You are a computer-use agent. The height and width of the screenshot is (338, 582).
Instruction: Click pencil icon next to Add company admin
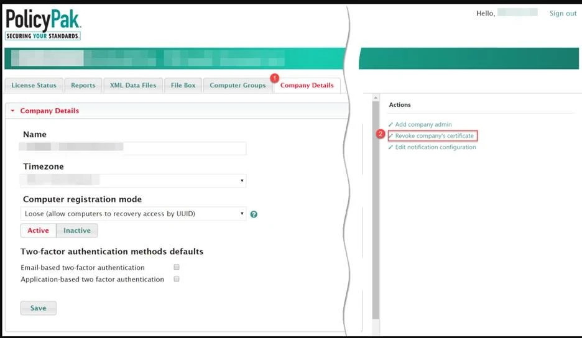[x=390, y=125]
